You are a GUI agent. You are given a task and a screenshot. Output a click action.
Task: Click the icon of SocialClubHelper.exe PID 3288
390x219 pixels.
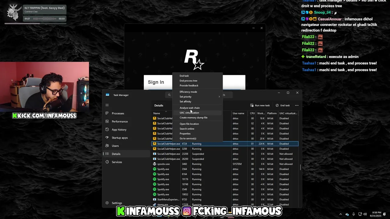(154, 149)
